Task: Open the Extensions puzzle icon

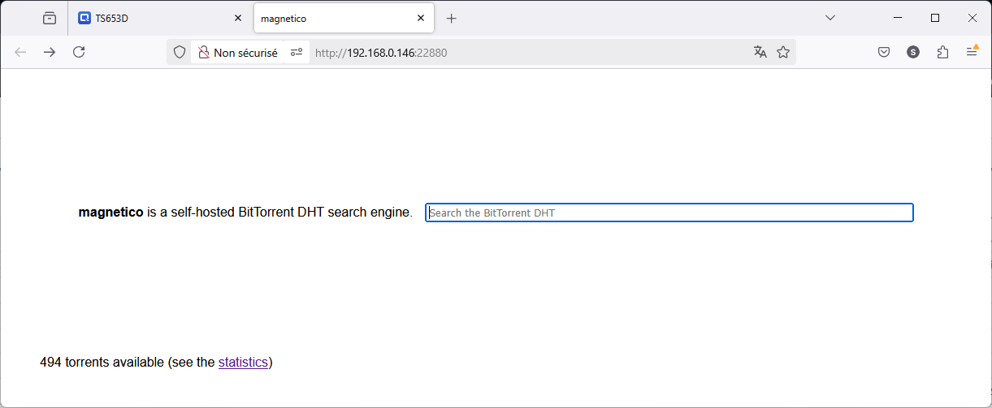Action: [x=942, y=52]
